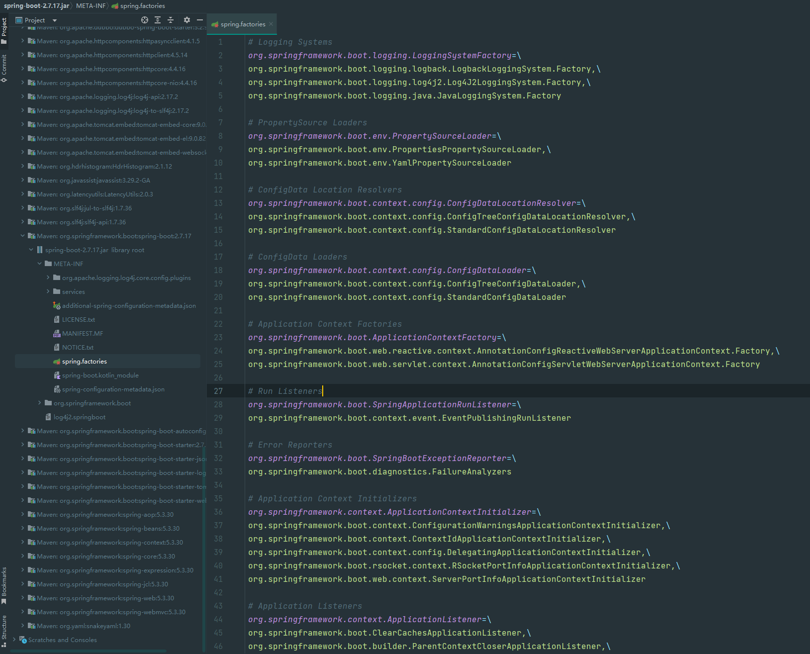The image size is (810, 654).
Task: Collapse the META-INF folder node
Action: pyautogui.click(x=39, y=264)
